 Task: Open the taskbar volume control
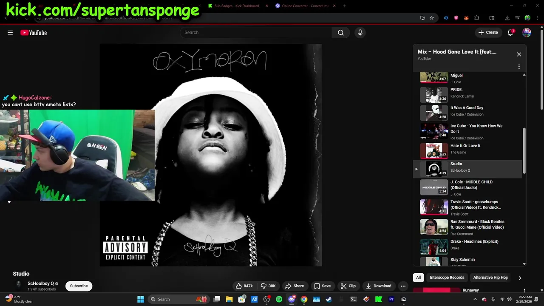point(509,299)
